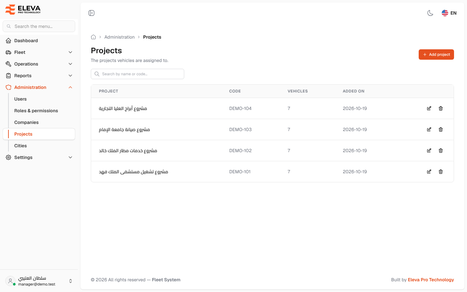Click the Fleet truck icon
The image size is (467, 292).
[8, 52]
